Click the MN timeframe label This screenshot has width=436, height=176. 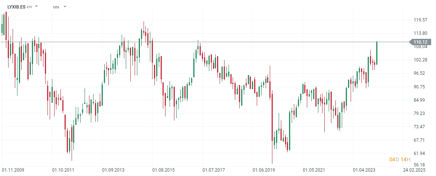pyautogui.click(x=56, y=7)
